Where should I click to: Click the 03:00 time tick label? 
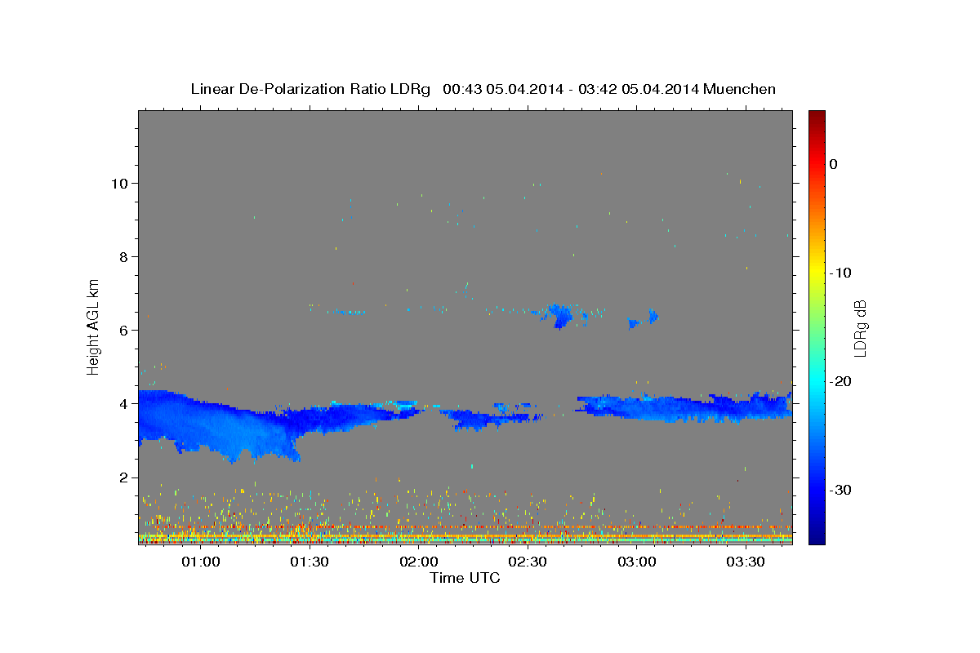tap(636, 562)
